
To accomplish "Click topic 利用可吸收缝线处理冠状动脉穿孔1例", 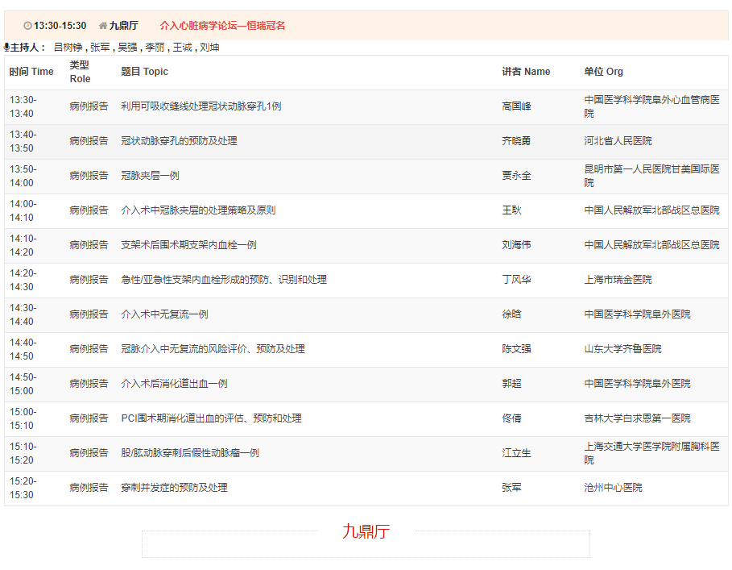I will point(201,106).
